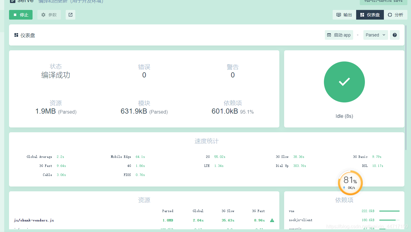Click the Dial Up 303.76s speed stat
The image size is (411, 232).
[x=291, y=166]
